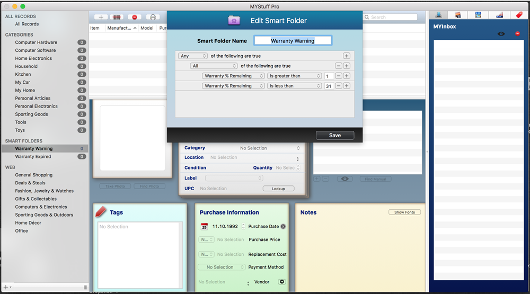The height and width of the screenshot is (294, 530).
Task: Select Warranty Expired smart folder
Action: click(33, 156)
